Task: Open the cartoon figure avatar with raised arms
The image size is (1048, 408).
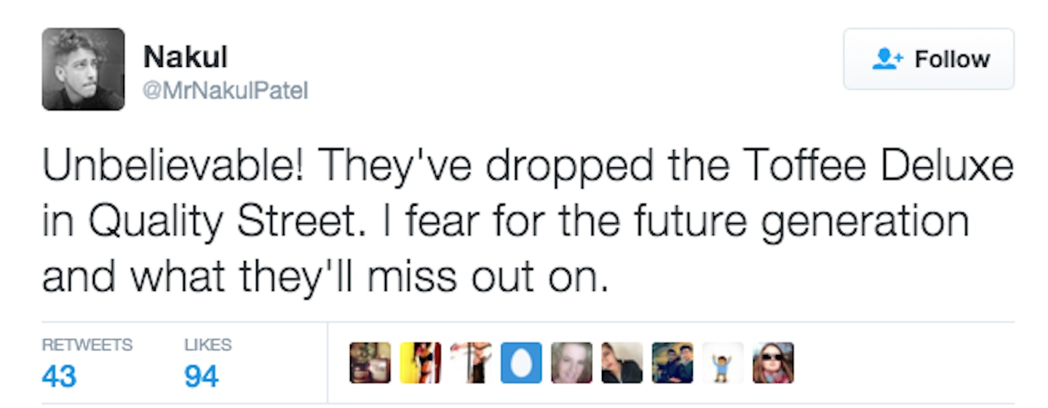Action: (723, 363)
